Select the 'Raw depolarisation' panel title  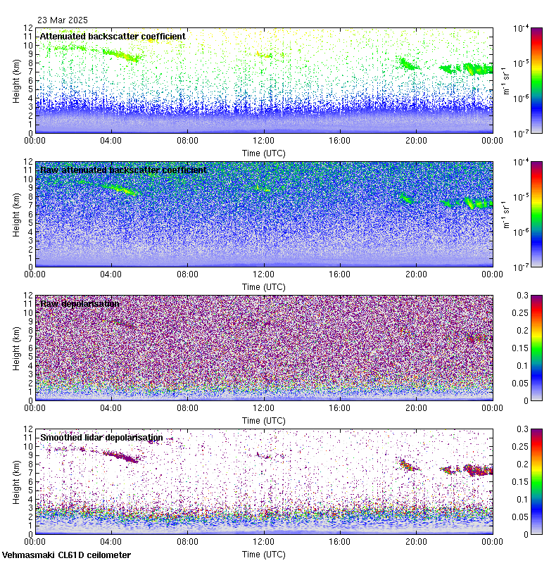tap(79, 303)
